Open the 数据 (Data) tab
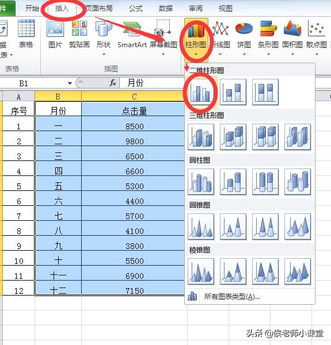Viewport: 331px width, 345px height. [166, 9]
